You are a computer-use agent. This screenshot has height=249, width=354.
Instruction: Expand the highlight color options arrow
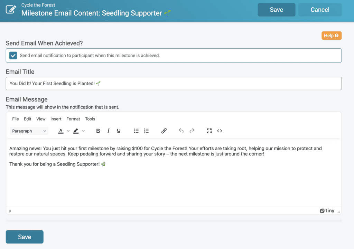(x=83, y=131)
